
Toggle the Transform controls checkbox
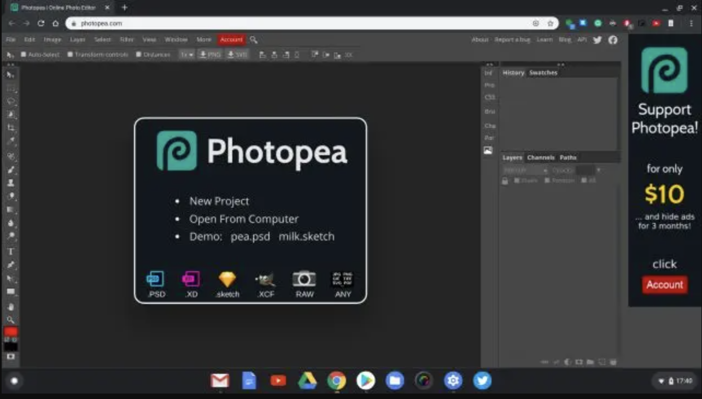(x=70, y=55)
